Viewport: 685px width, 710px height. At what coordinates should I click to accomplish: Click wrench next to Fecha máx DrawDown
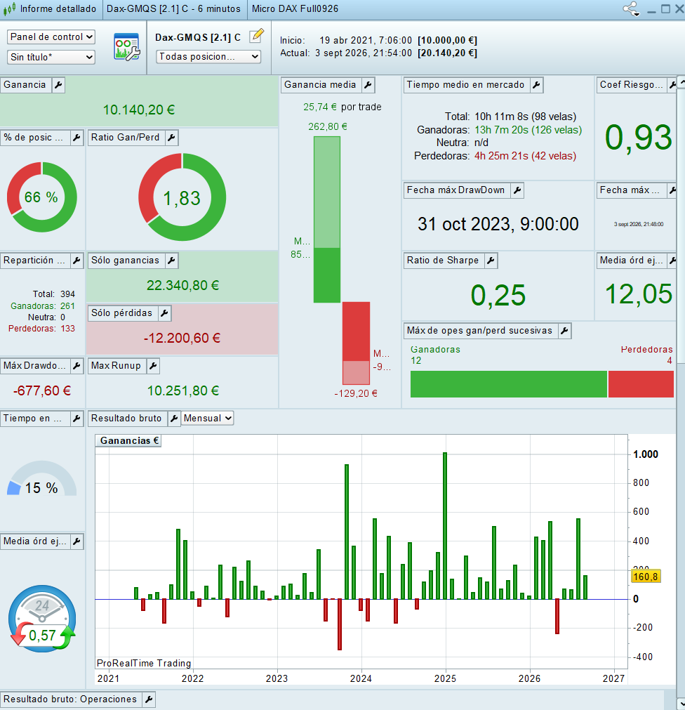[x=517, y=190]
